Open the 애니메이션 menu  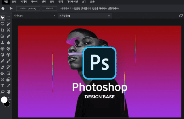72,2
